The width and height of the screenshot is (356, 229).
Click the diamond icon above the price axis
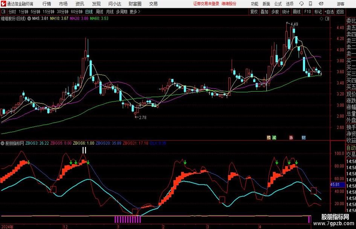click(321, 19)
